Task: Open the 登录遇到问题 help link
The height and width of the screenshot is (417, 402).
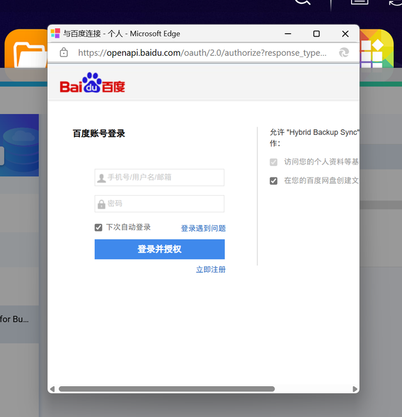Action: click(x=204, y=228)
